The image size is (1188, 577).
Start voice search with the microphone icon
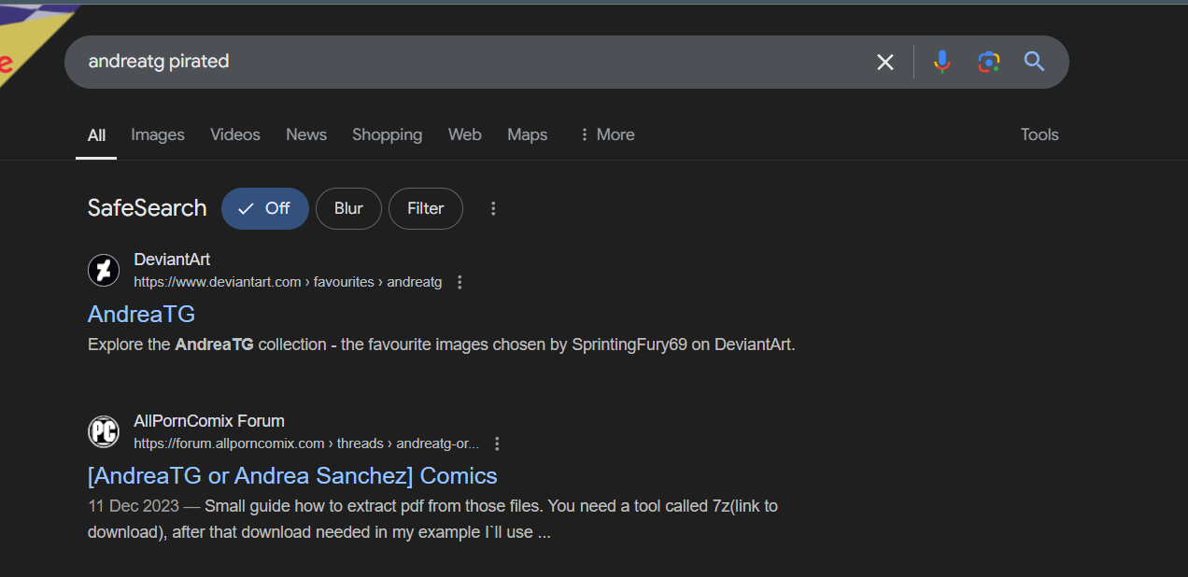point(941,62)
